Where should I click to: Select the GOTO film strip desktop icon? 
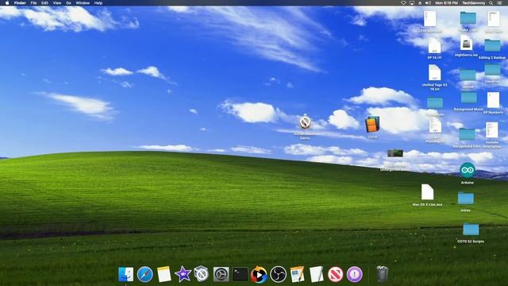tap(372, 124)
